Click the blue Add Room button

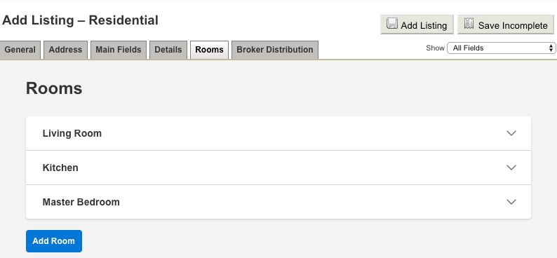(54, 241)
